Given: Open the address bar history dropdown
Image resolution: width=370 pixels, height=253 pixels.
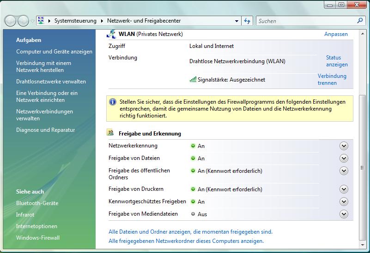Looking at the screenshot, I should point(237,21).
